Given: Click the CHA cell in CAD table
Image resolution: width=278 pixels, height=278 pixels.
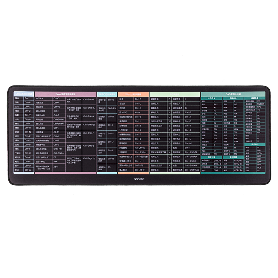Looking at the screenshot, I should coord(238,142).
